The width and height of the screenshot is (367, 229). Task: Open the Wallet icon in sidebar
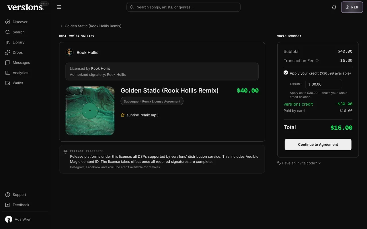coord(8,83)
